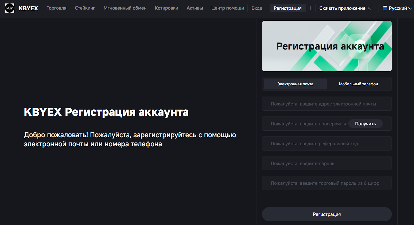The height and width of the screenshot is (225, 414).
Task: Select the Электронная почта tab
Action: click(x=295, y=84)
